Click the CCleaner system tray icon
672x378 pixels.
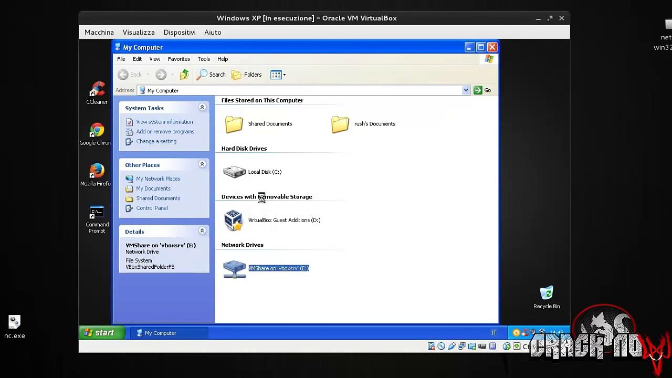point(525,333)
